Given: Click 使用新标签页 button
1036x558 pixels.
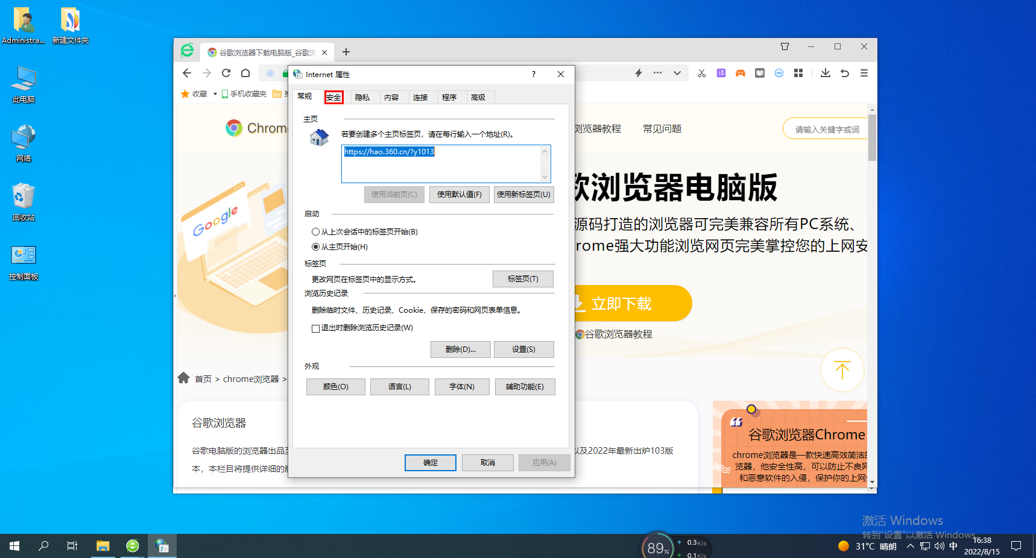Looking at the screenshot, I should point(523,195).
